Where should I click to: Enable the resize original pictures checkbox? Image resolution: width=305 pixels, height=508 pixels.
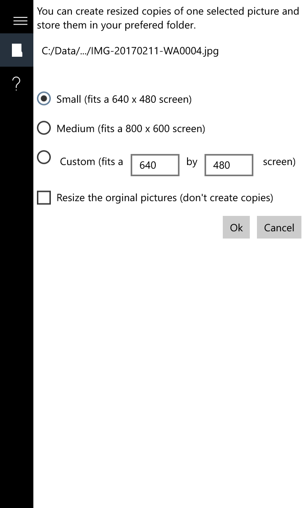click(44, 198)
